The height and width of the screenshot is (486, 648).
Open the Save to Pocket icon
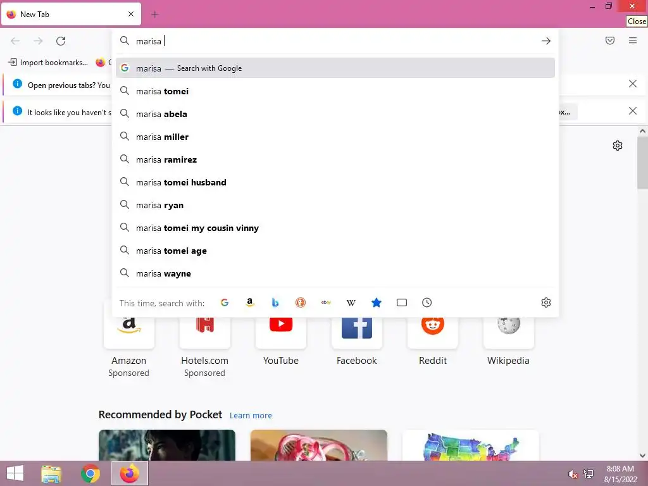(x=610, y=40)
